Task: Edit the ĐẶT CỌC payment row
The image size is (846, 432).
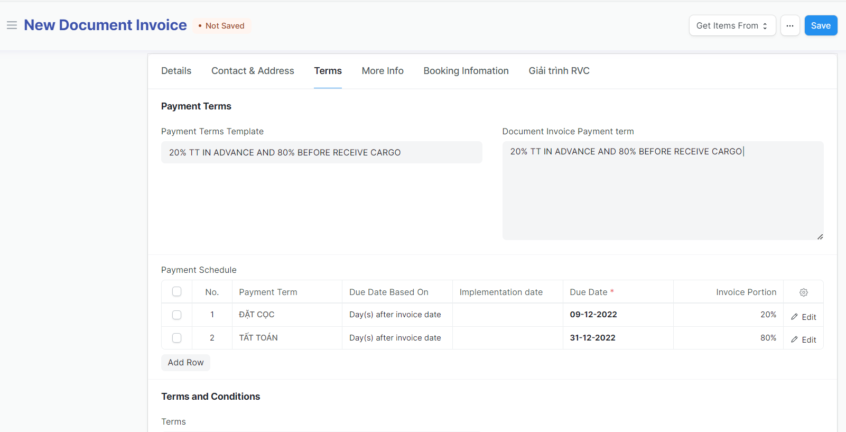Action: coord(803,317)
